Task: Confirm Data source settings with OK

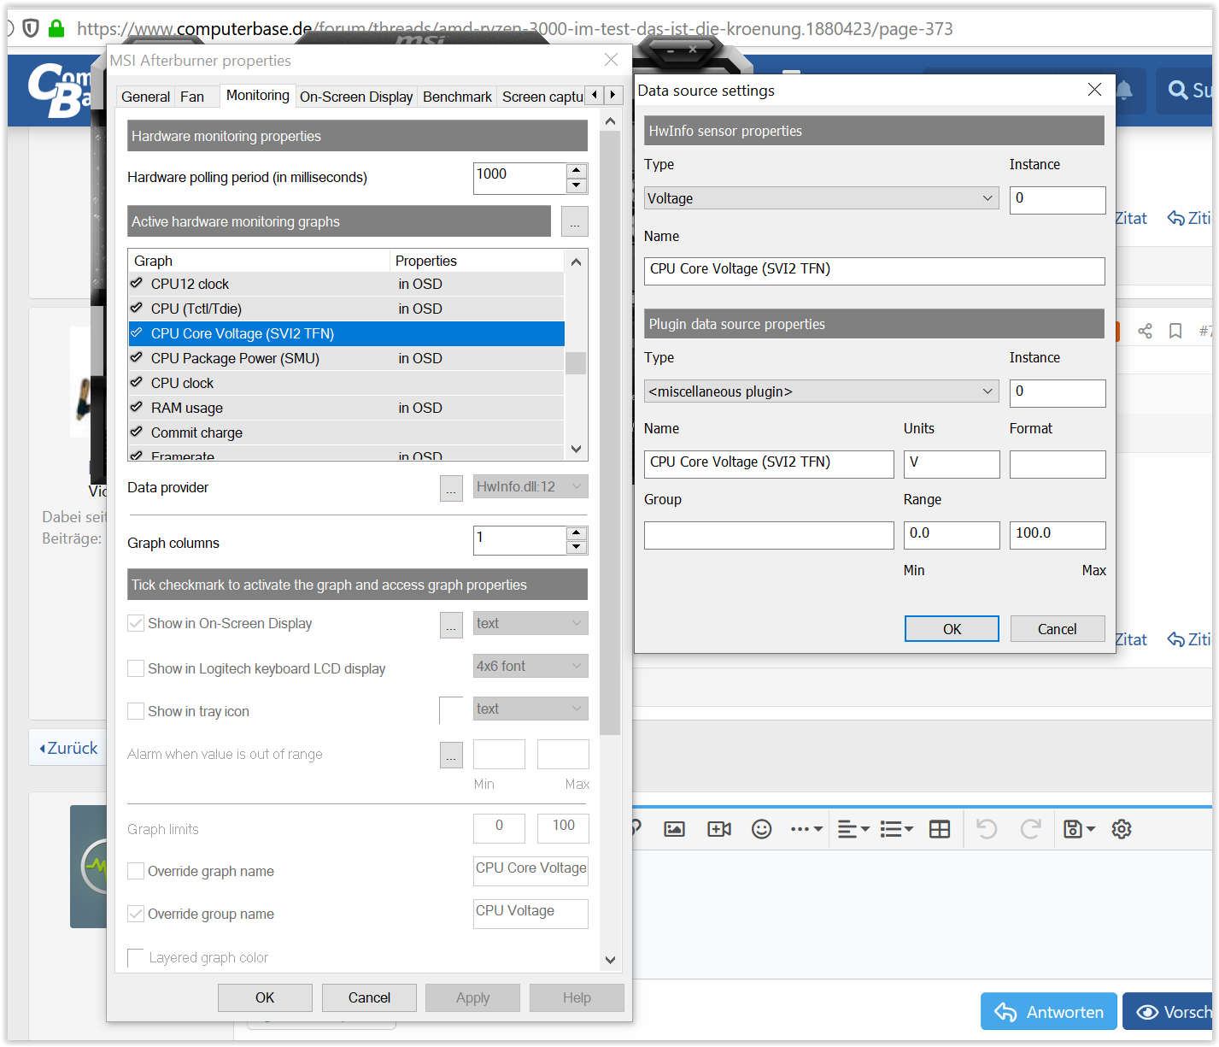Action: (x=952, y=629)
